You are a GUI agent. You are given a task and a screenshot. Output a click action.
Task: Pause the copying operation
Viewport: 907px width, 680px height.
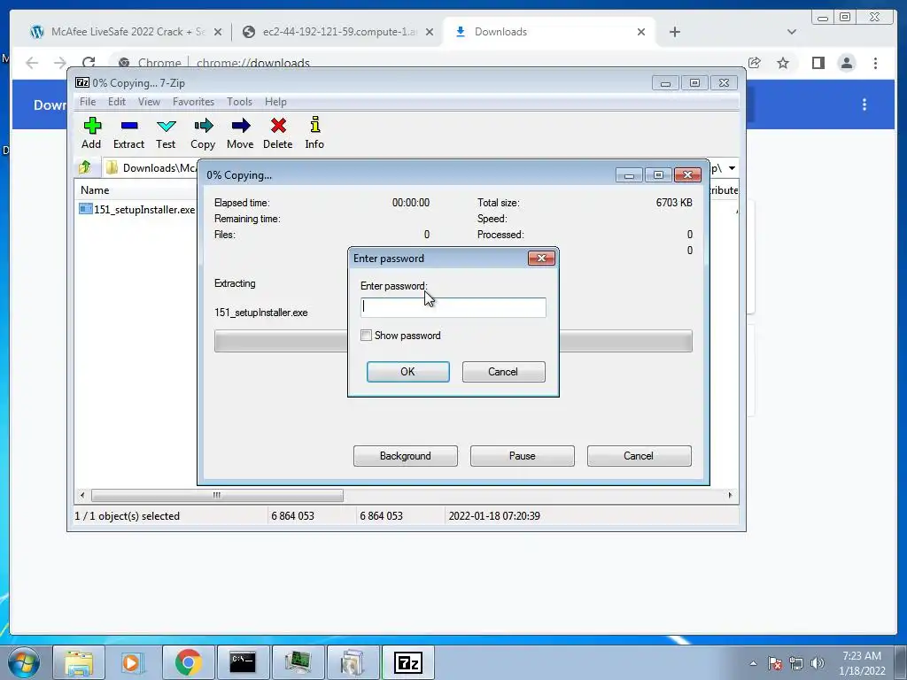[523, 456]
